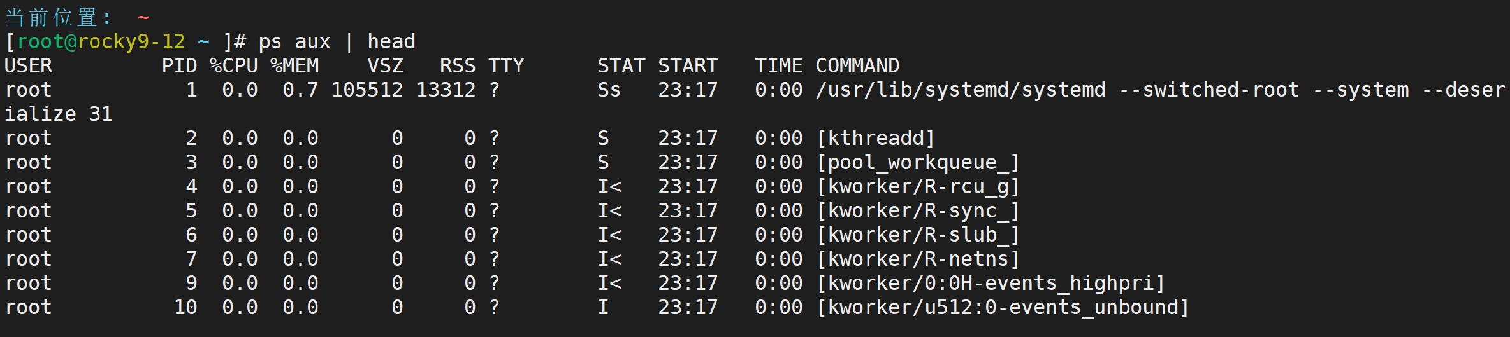
Task: Click the --switched-root argument text
Action: pos(1209,90)
